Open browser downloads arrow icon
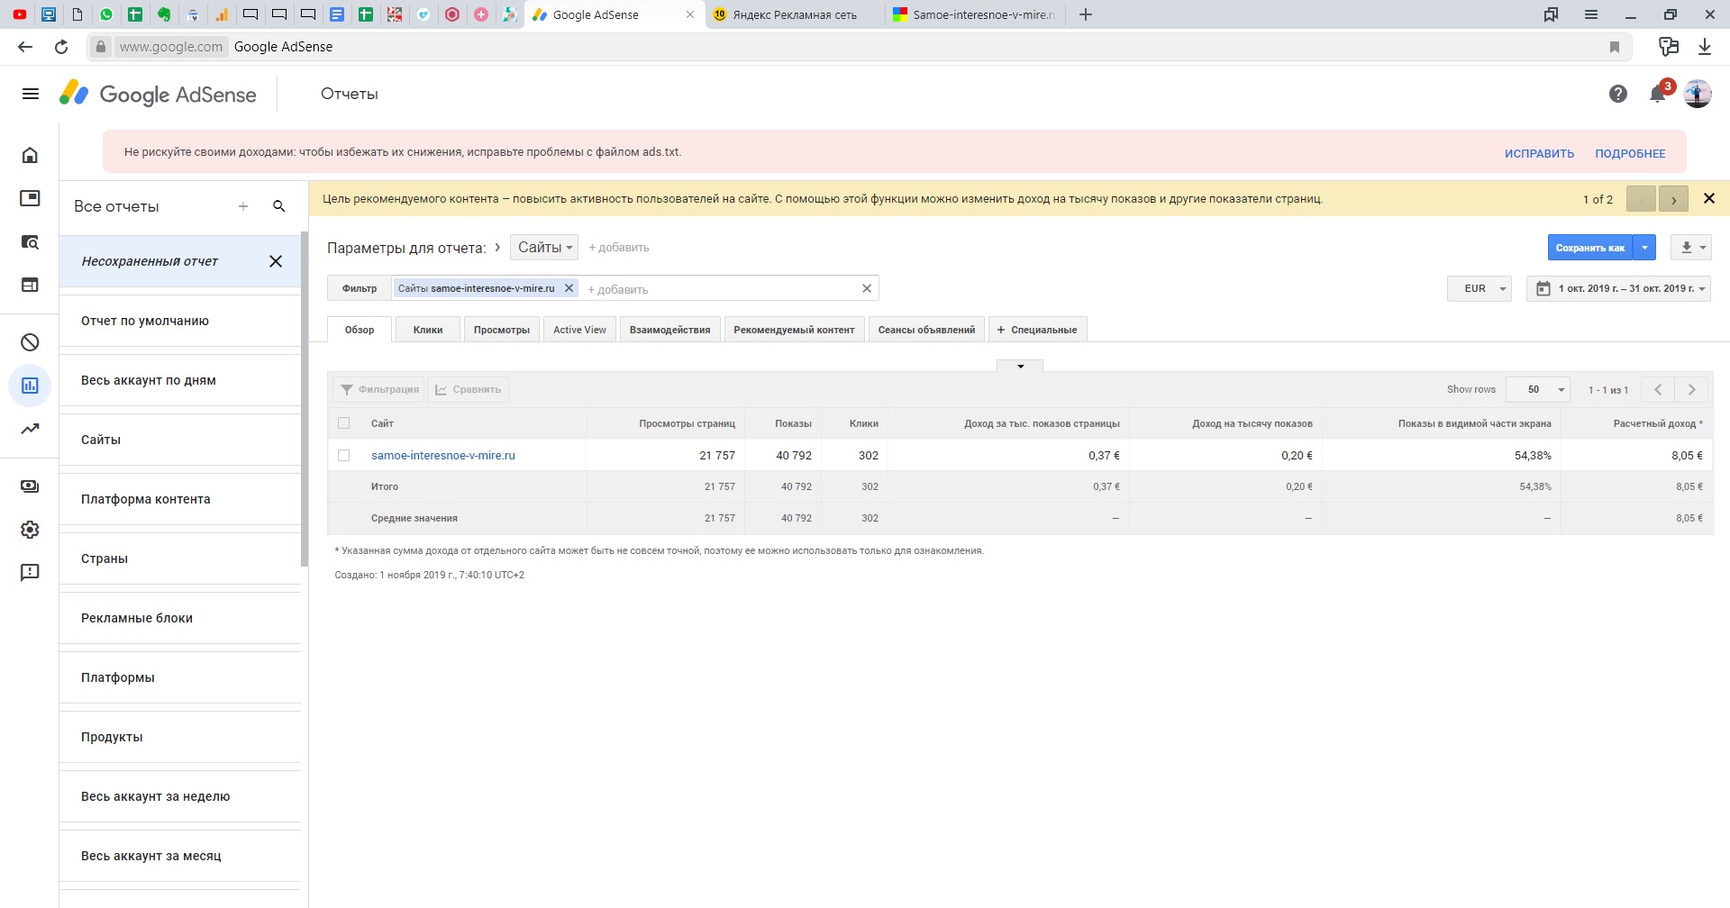Image resolution: width=1730 pixels, height=908 pixels. point(1705,47)
